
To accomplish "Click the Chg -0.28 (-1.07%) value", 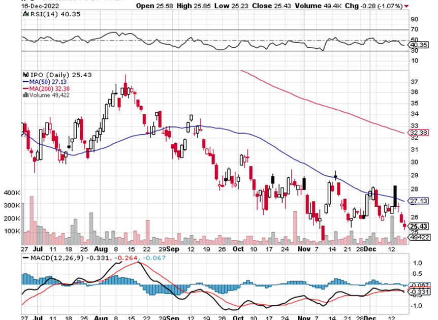I will pyautogui.click(x=374, y=6).
